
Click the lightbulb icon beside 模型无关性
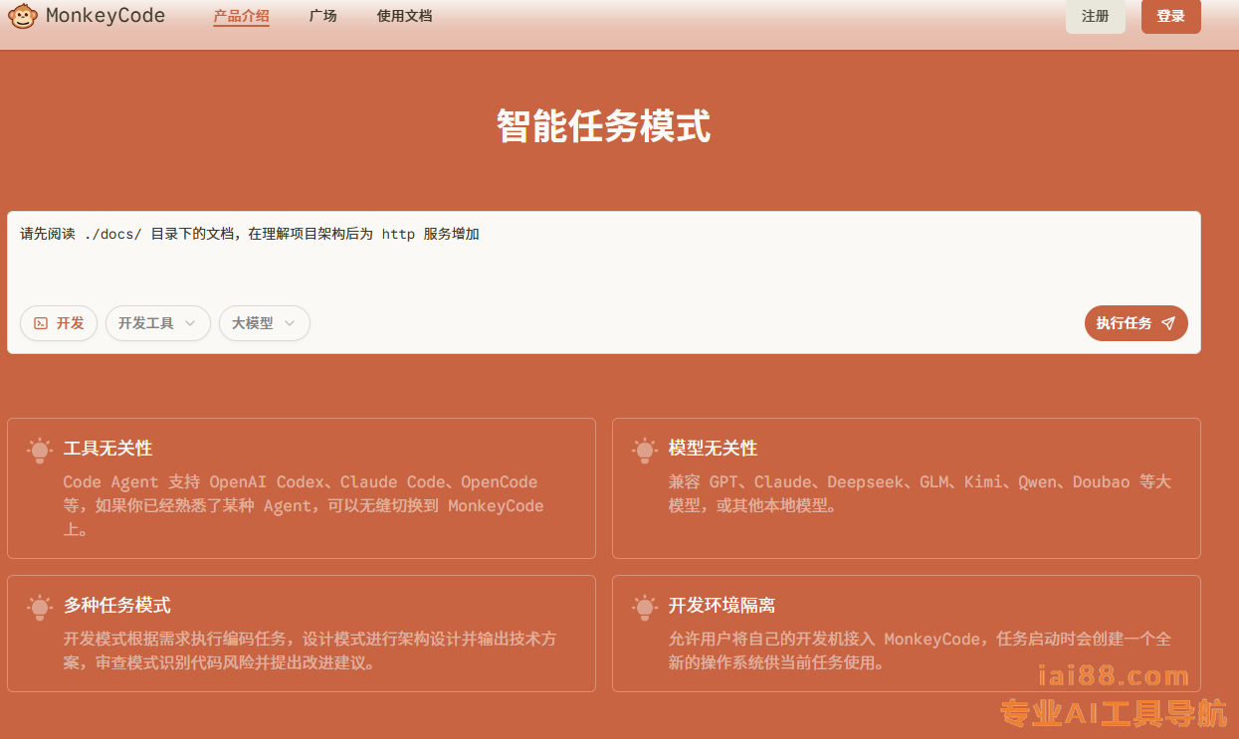pyautogui.click(x=645, y=451)
